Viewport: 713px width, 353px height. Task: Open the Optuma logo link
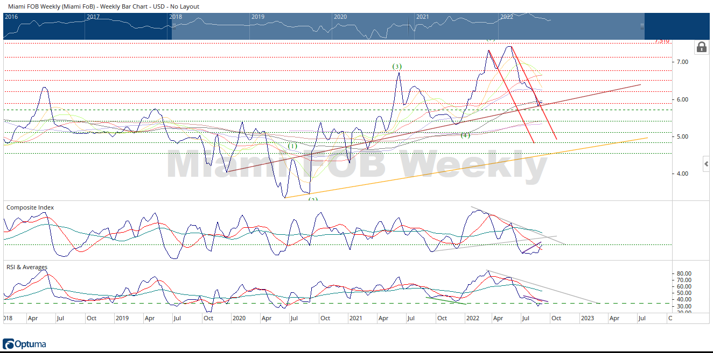tap(24, 344)
